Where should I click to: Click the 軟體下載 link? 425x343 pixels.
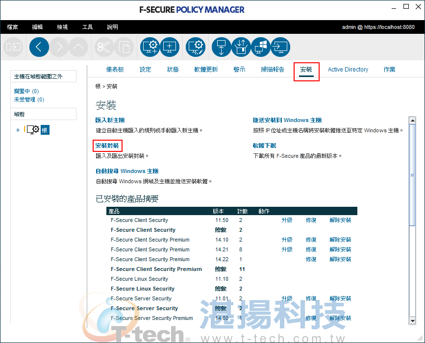tap(265, 146)
